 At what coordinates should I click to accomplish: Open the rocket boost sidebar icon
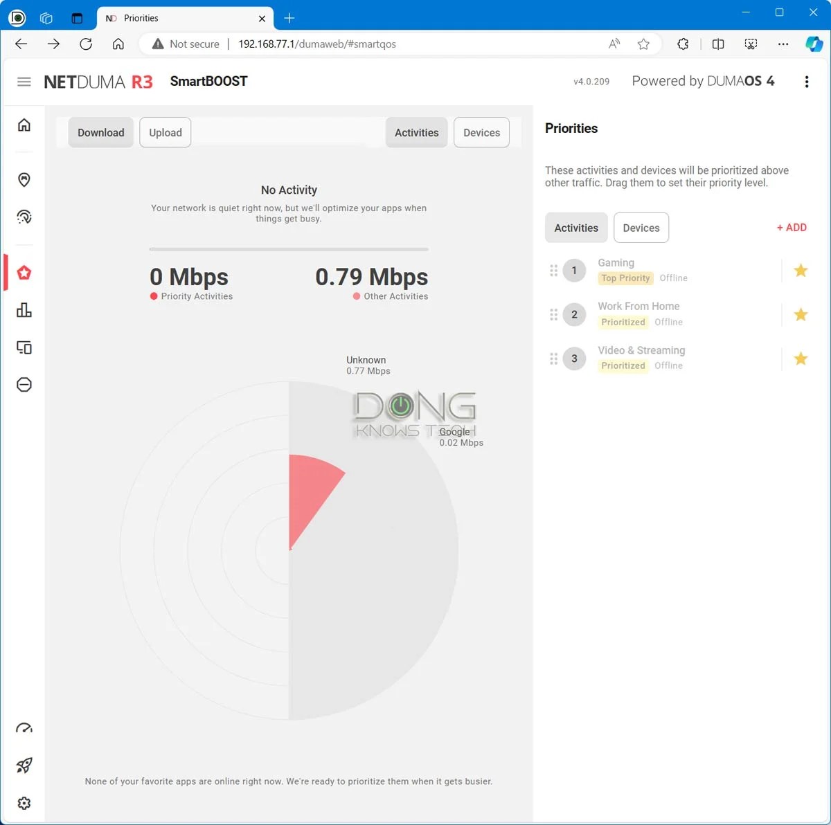[24, 765]
